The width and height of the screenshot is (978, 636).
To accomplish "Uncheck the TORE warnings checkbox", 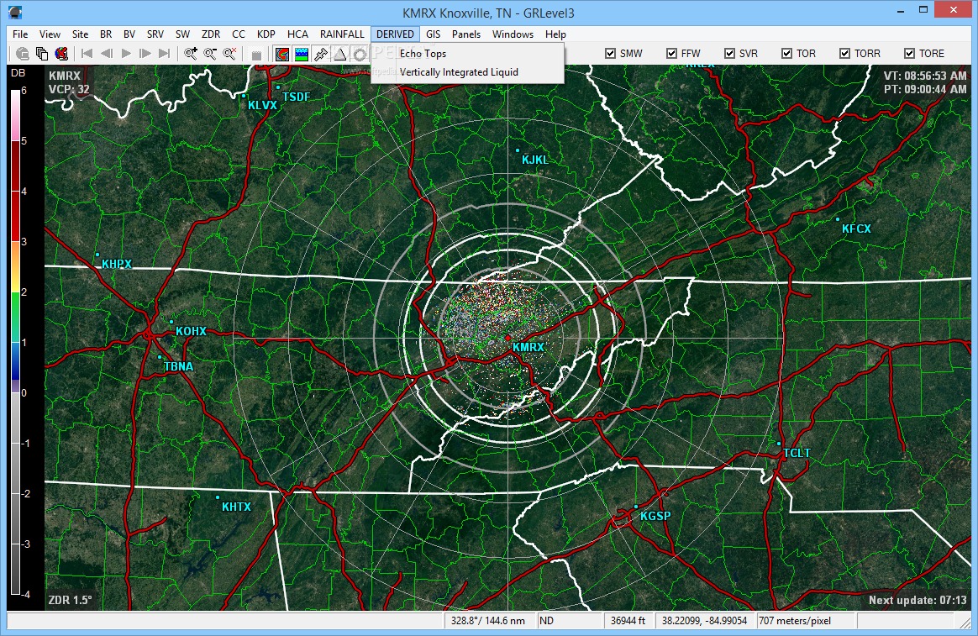I will 909,54.
